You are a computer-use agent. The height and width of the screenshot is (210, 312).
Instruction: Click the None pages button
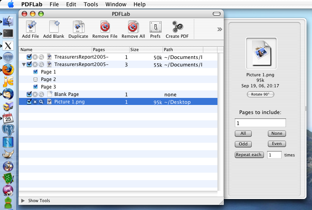click(x=277, y=133)
